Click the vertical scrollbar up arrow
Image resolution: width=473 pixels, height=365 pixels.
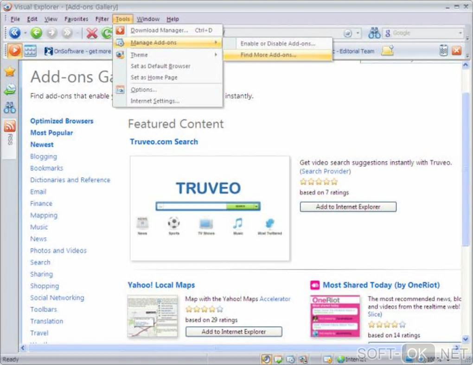tap(466, 65)
